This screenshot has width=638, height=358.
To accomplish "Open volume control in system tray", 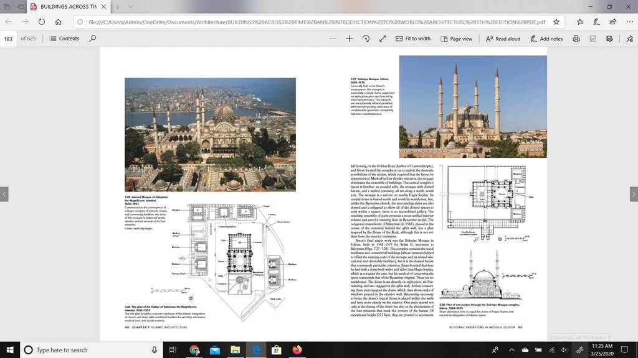I will pyautogui.click(x=564, y=350).
